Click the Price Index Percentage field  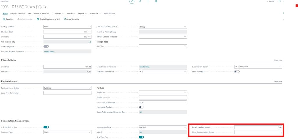click(258, 127)
